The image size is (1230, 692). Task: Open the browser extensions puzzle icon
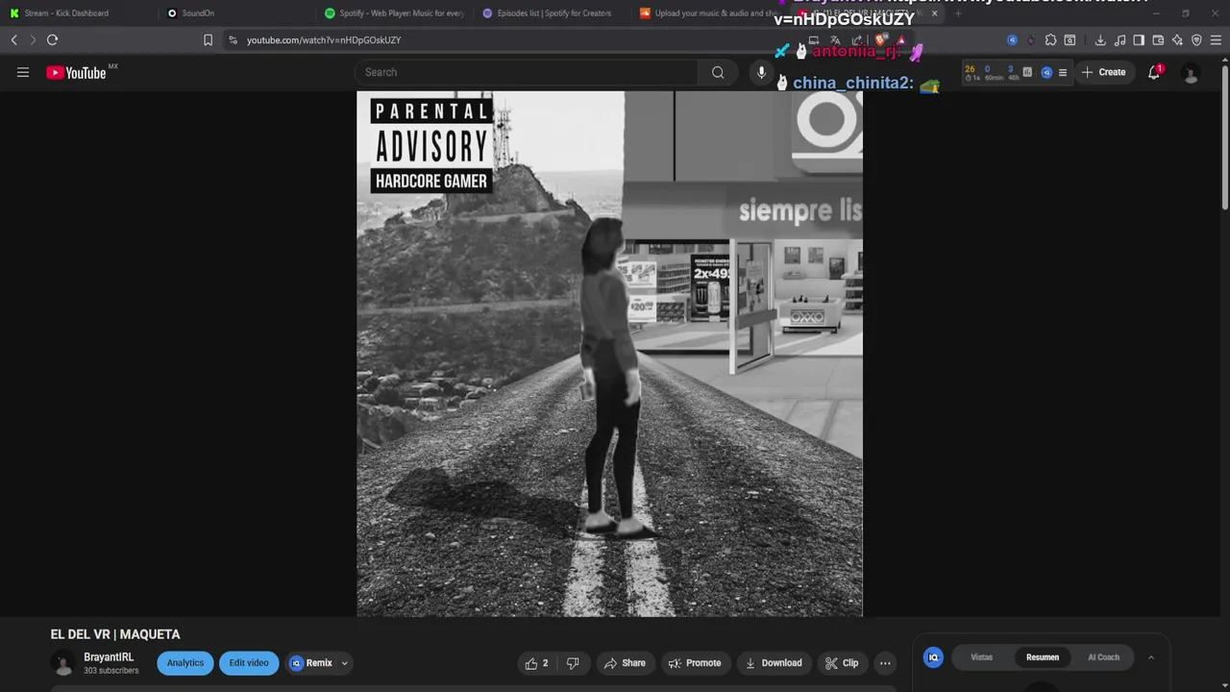click(x=1050, y=40)
